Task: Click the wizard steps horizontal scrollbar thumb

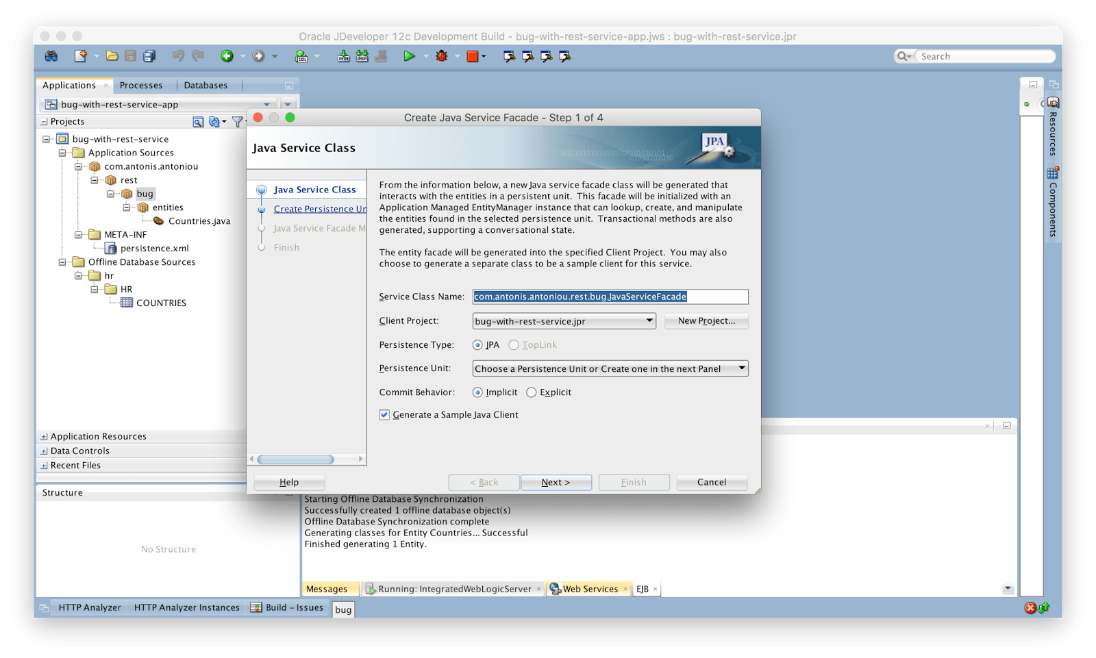Action: pos(296,459)
